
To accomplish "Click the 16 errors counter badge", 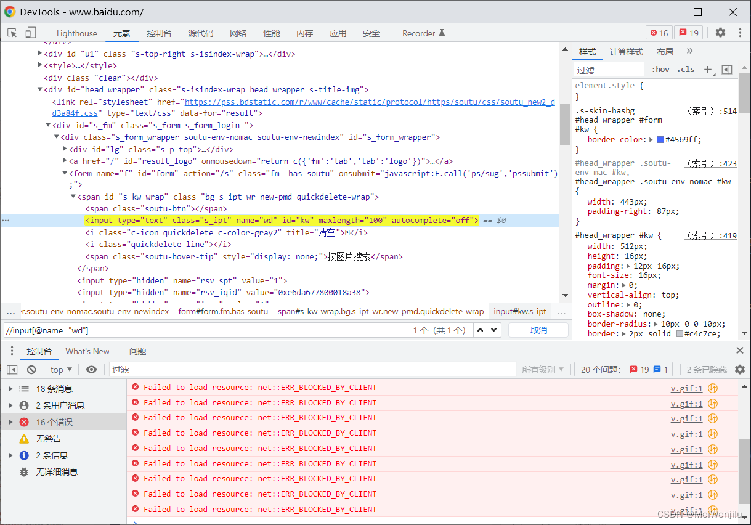I will pyautogui.click(x=659, y=33).
